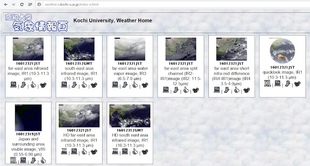The height and width of the screenshot is (166, 310).
Task: Open far-east split channel image thumbnail
Action: pos(181,49)
